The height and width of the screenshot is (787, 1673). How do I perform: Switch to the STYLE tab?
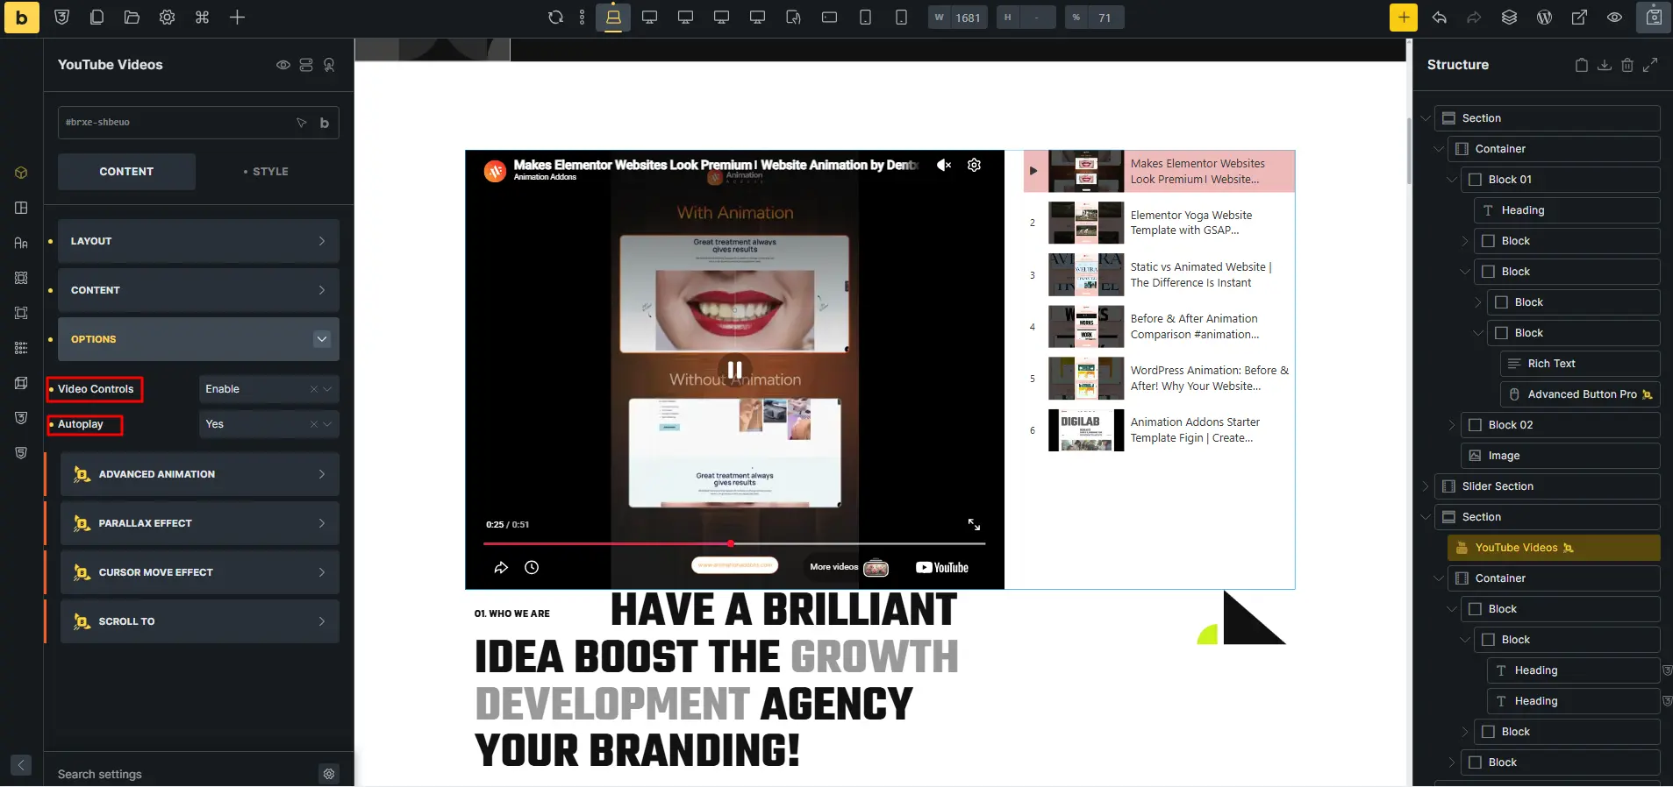(267, 172)
